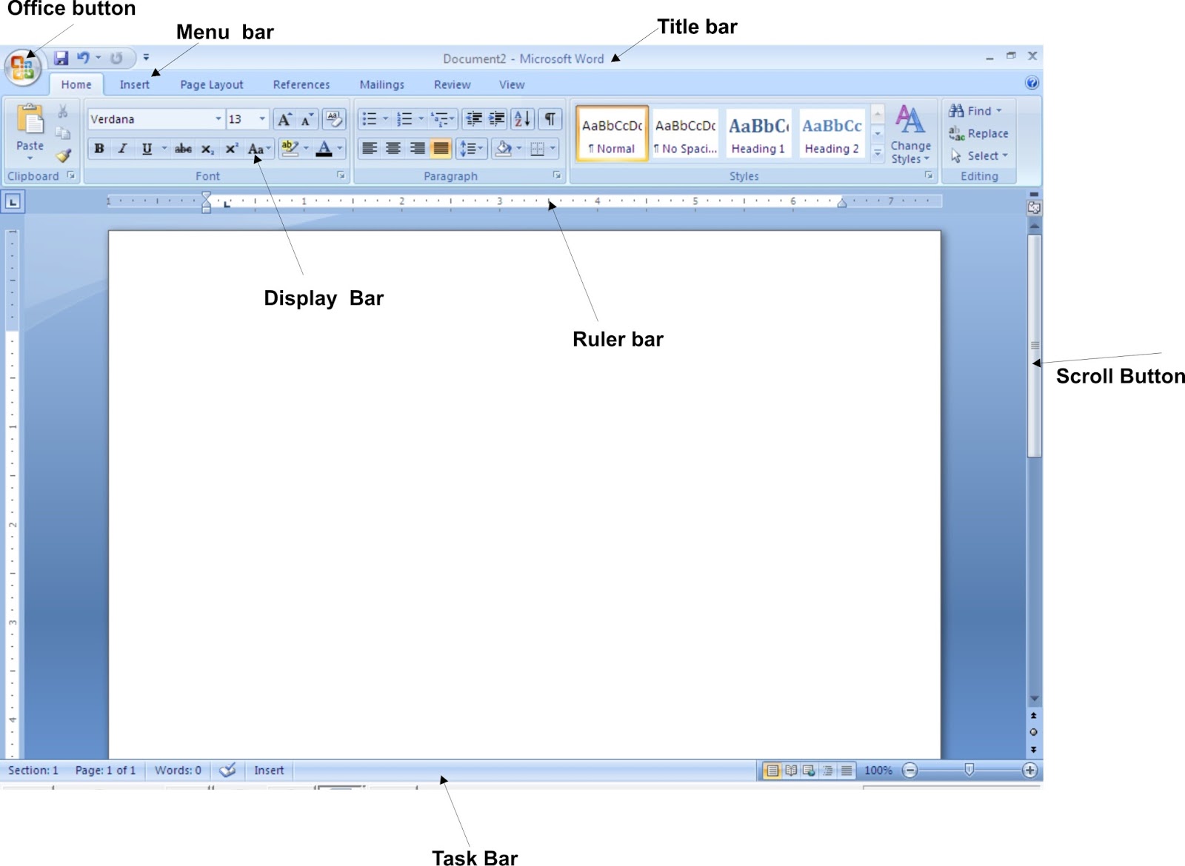The width and height of the screenshot is (1185, 866).
Task: Customize Quick Access Toolbar dropdown arrow
Action: pos(146,58)
